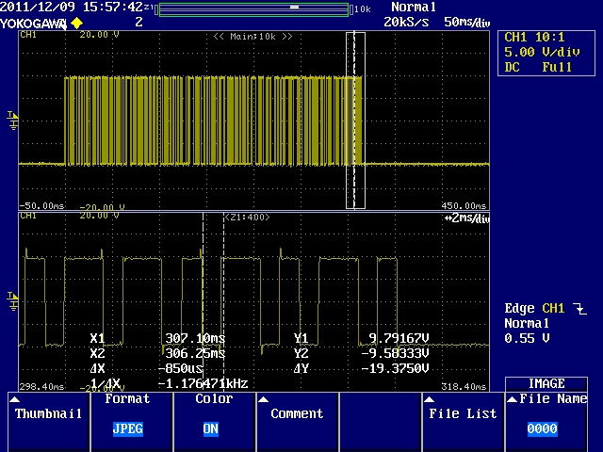Click the falling-edge trigger slope icon
Image resolution: width=603 pixels, height=452 pixels.
(579, 308)
